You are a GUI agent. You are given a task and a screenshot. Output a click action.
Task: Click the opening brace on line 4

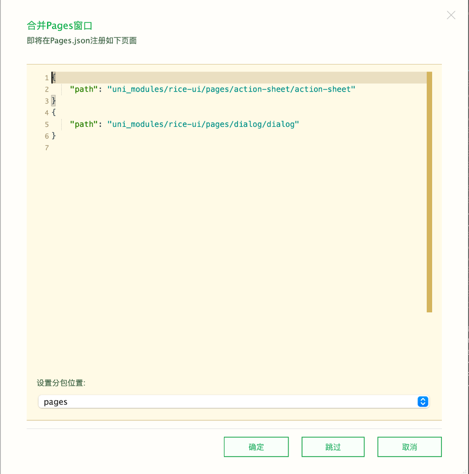pos(54,113)
